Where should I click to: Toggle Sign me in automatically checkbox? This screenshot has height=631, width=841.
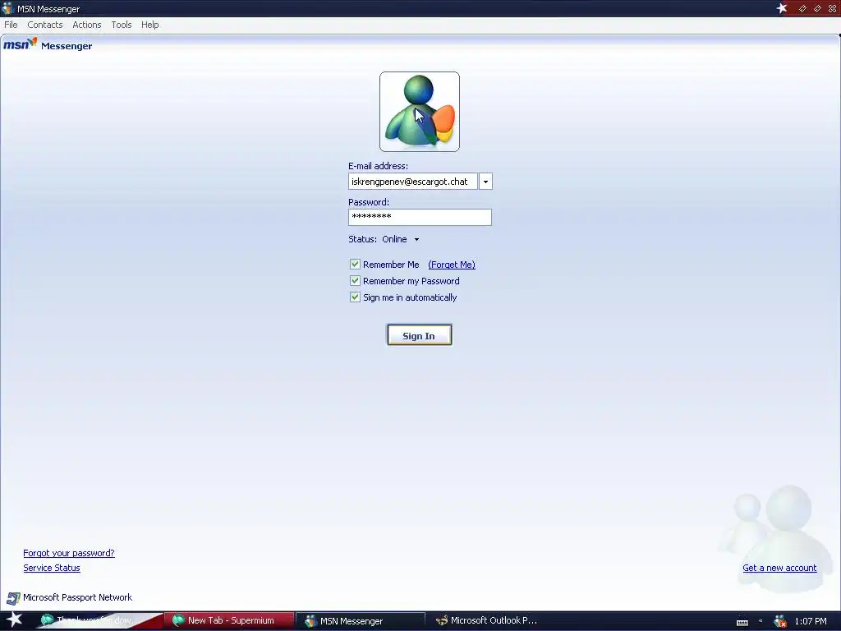(x=355, y=297)
